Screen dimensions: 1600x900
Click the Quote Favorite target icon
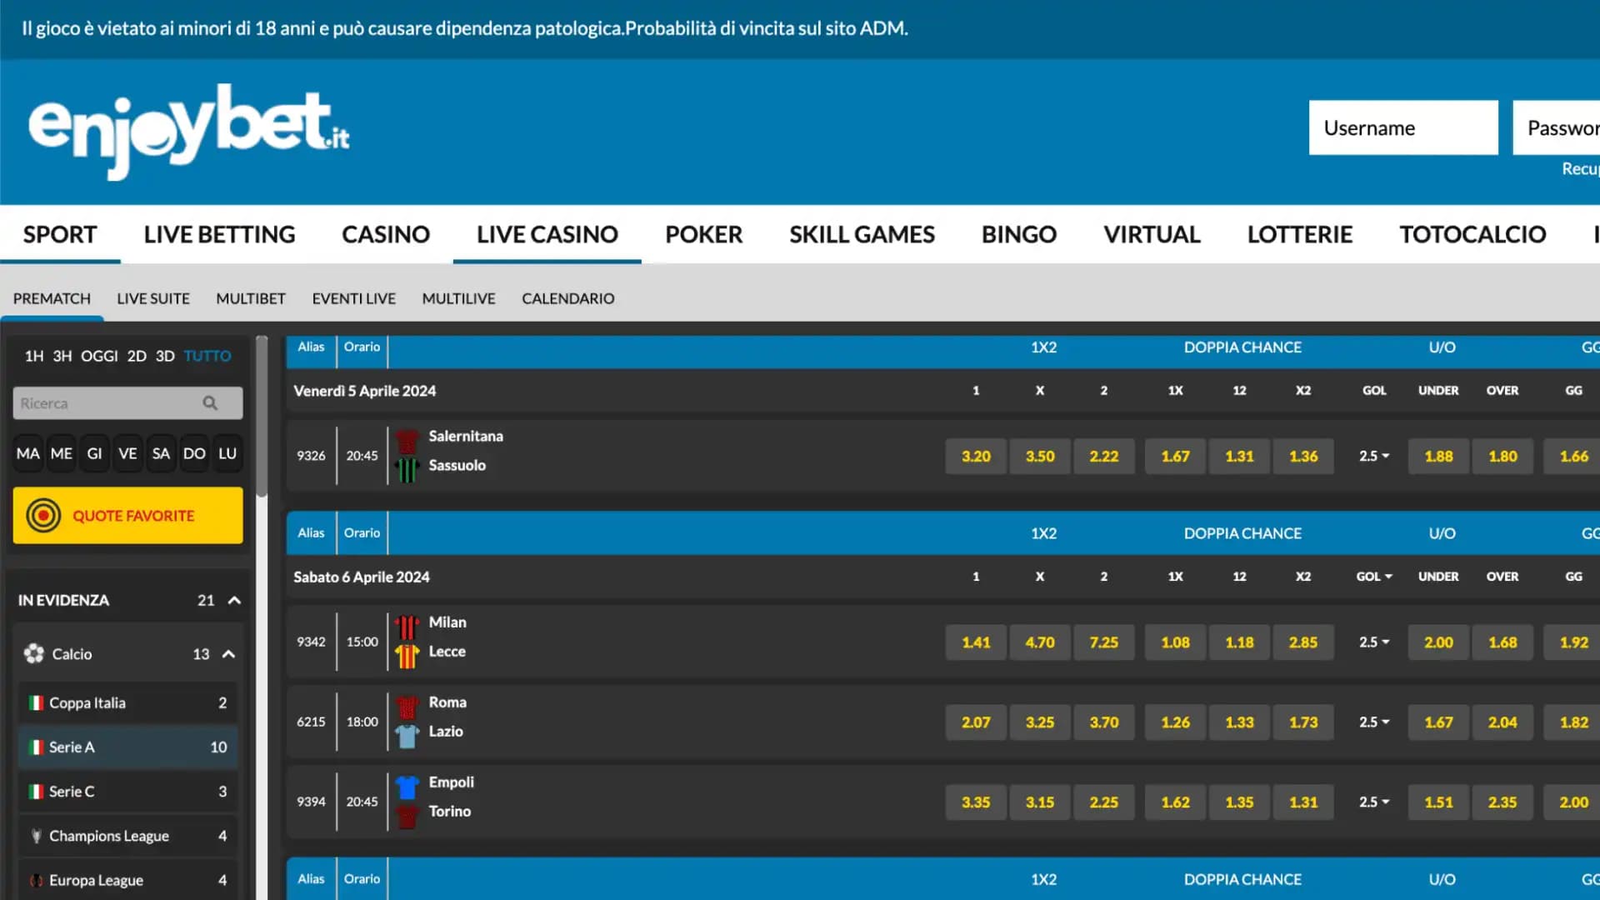pyautogui.click(x=43, y=516)
